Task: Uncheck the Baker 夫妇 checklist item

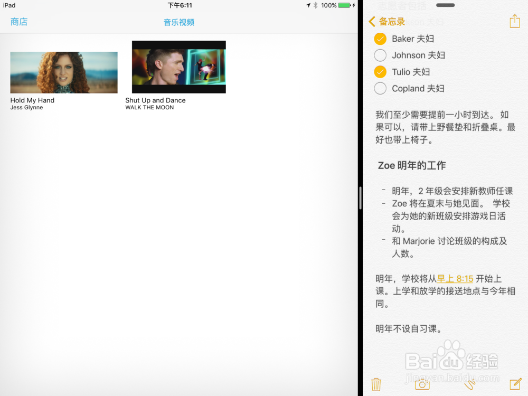Action: click(x=380, y=39)
